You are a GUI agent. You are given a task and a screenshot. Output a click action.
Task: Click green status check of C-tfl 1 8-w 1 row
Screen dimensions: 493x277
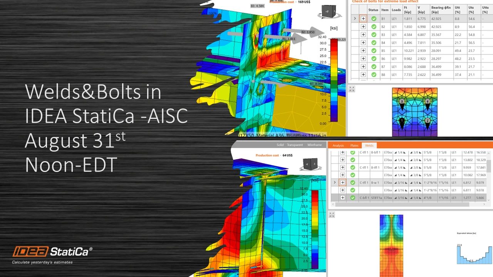[352, 182]
